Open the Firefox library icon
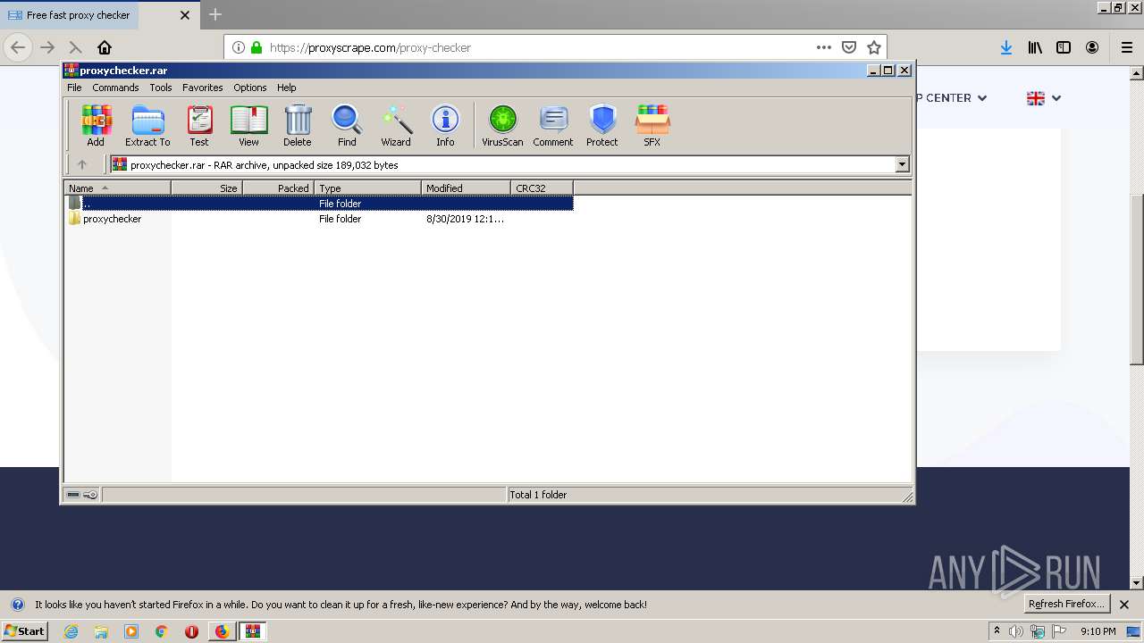Viewport: 1144px width, 643px height. point(1035,47)
